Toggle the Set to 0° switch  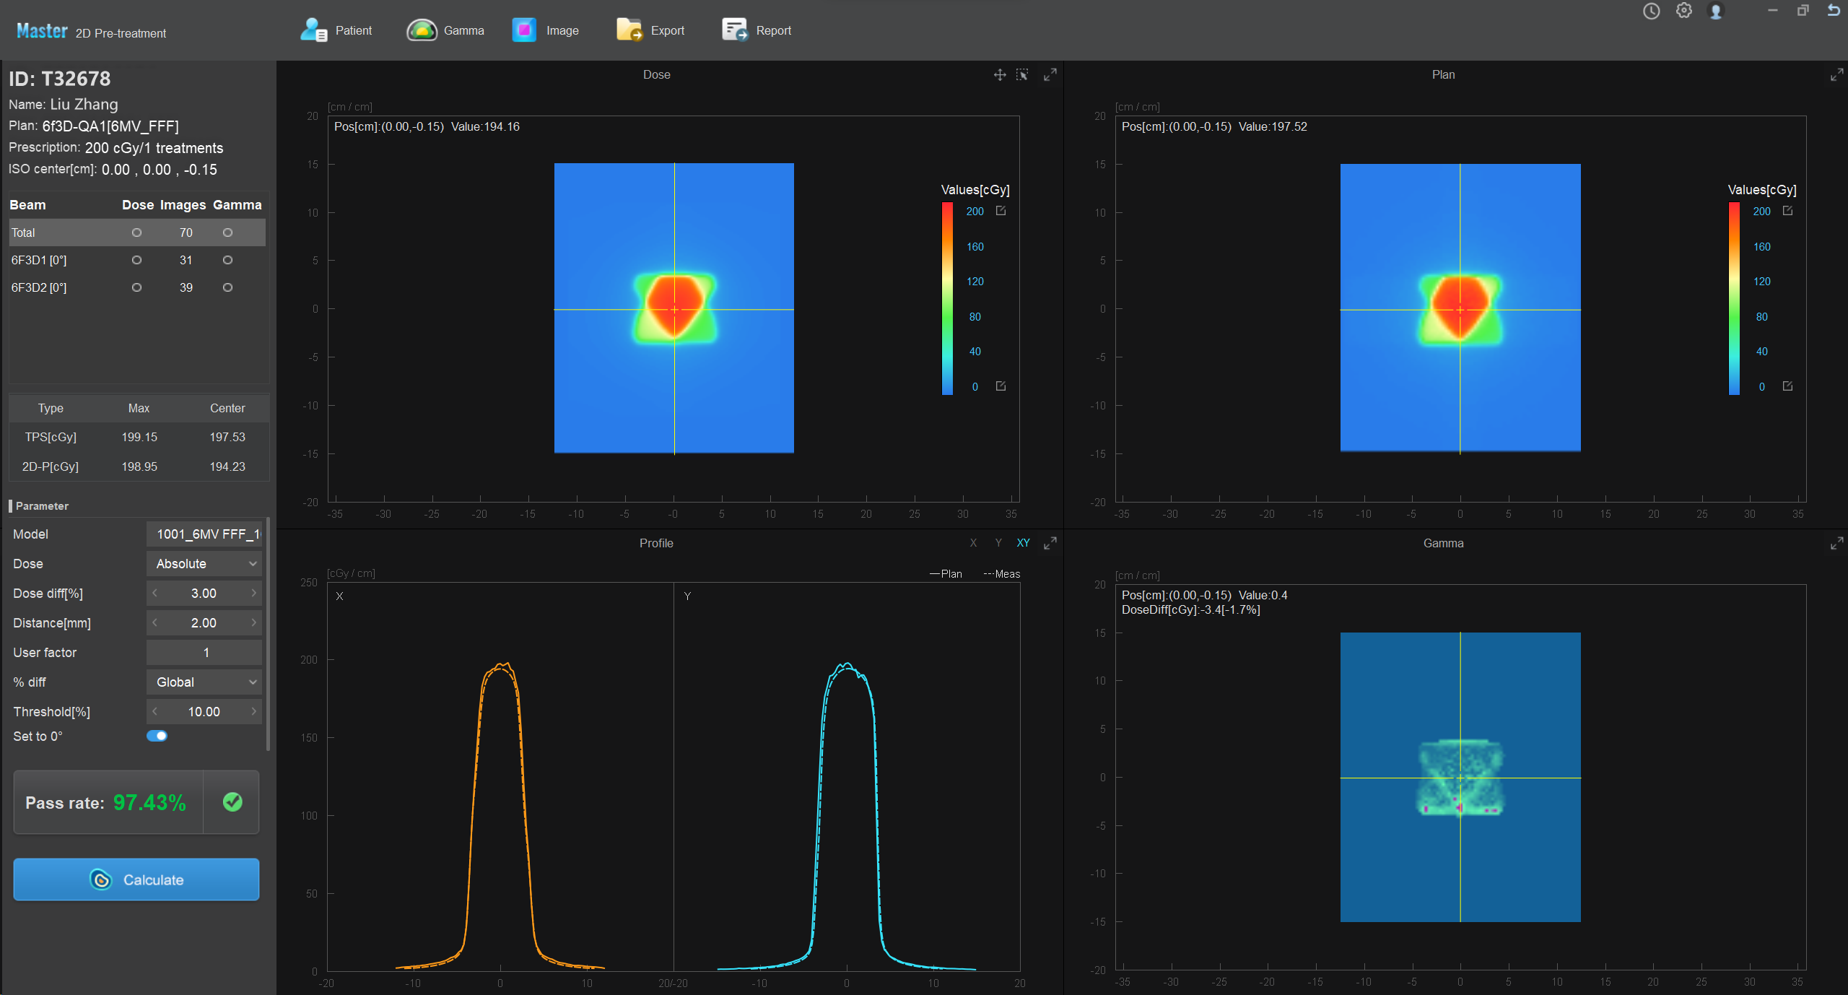[x=157, y=736]
